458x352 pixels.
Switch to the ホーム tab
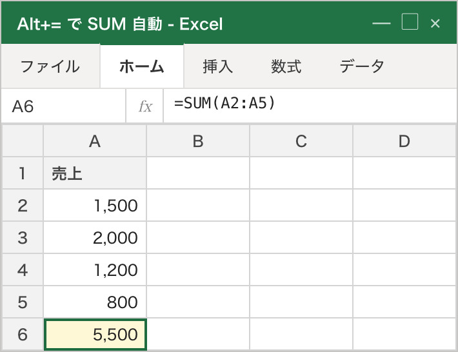[142, 66]
